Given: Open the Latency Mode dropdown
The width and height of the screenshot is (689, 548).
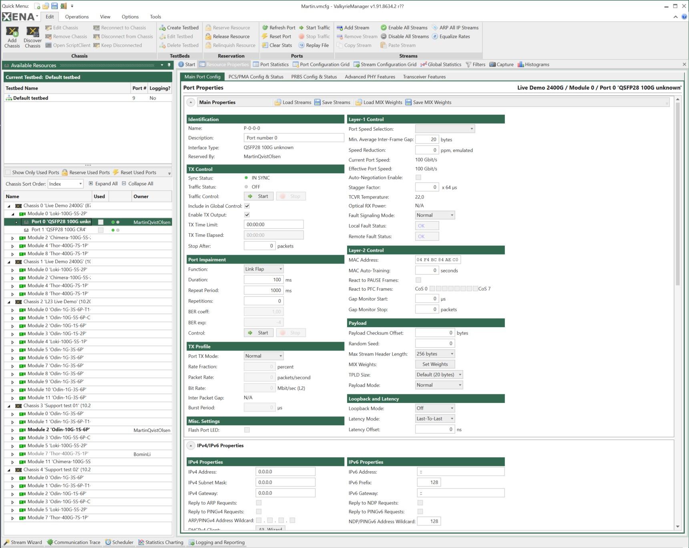Looking at the screenshot, I should [435, 419].
